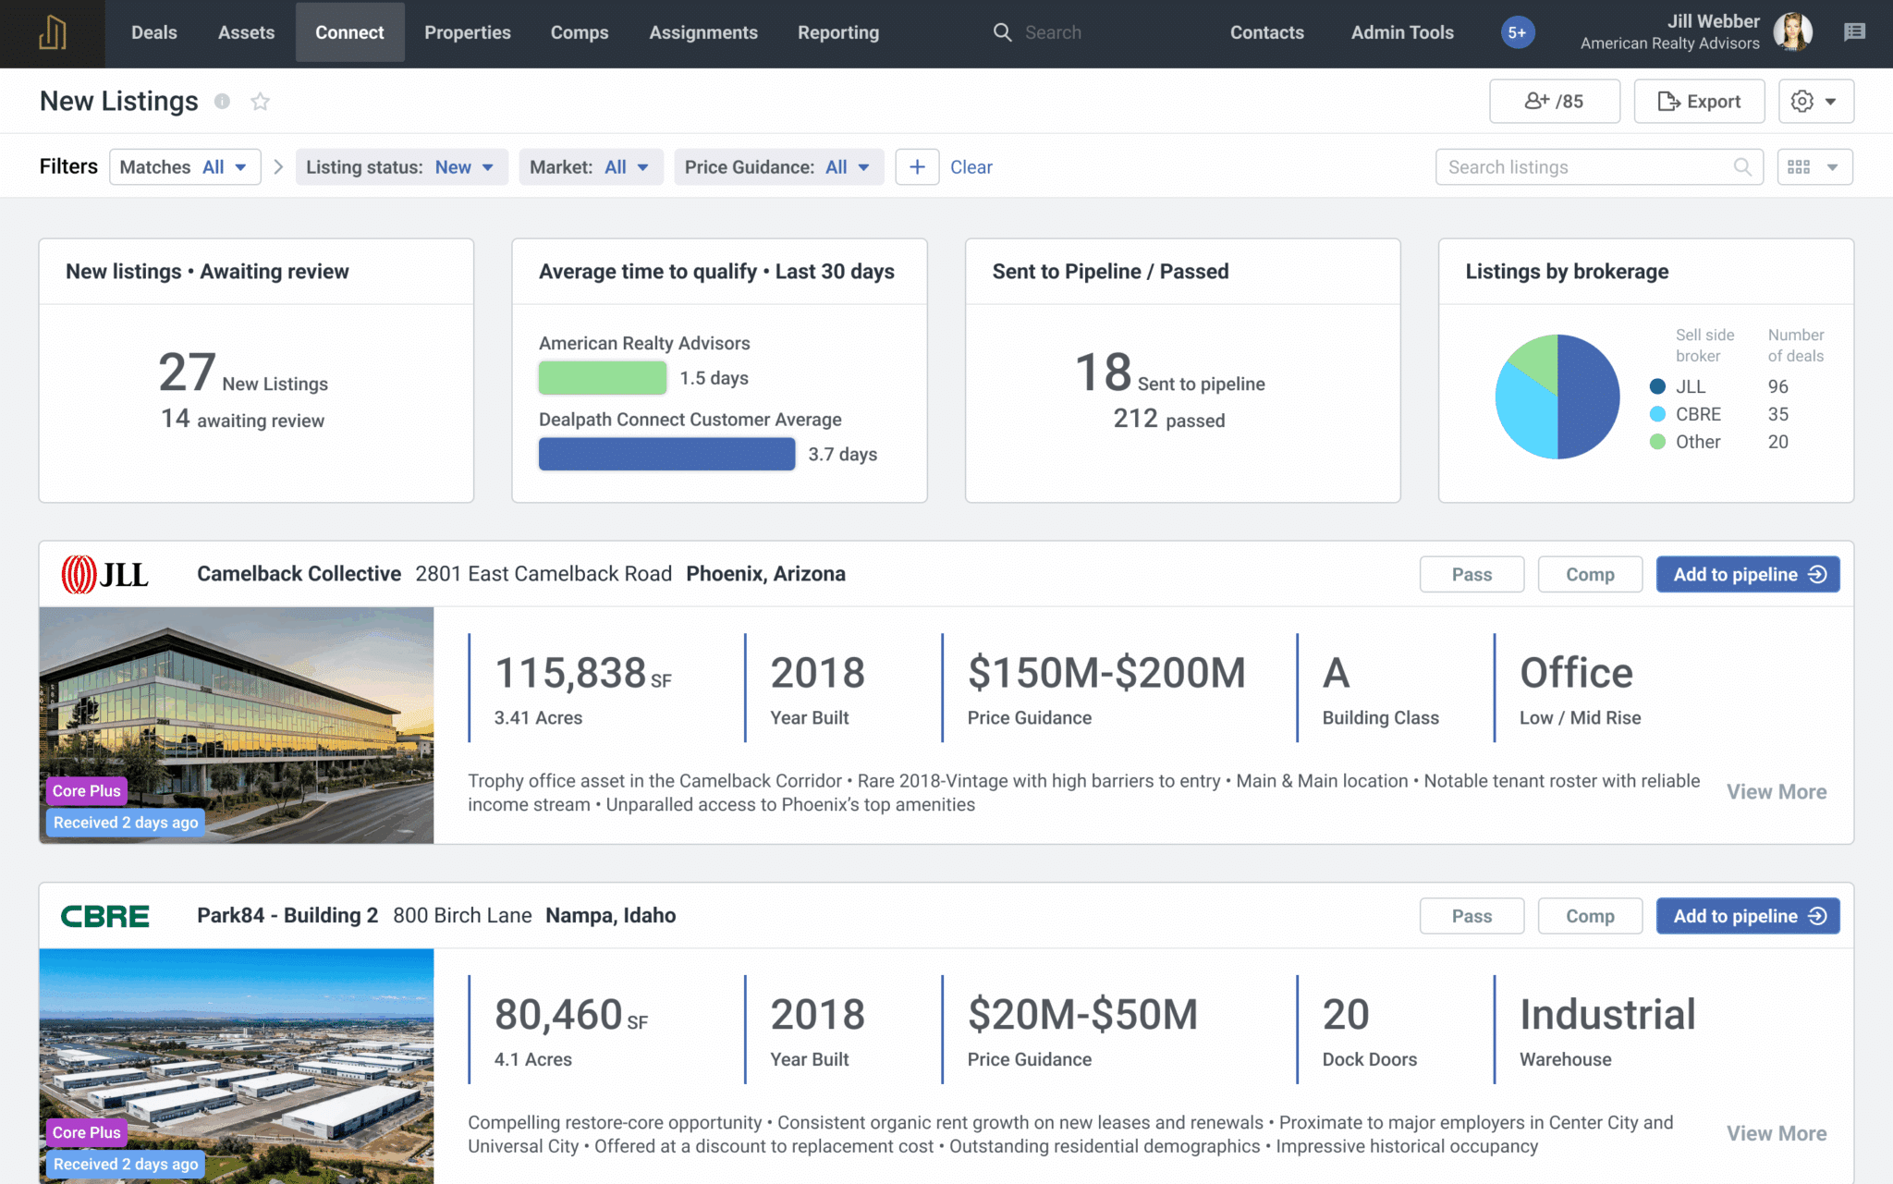
Task: Click the info tooltip beside New Listings title
Action: 222,102
